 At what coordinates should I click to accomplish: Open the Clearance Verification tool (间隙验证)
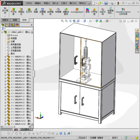[x=21, y=12]
